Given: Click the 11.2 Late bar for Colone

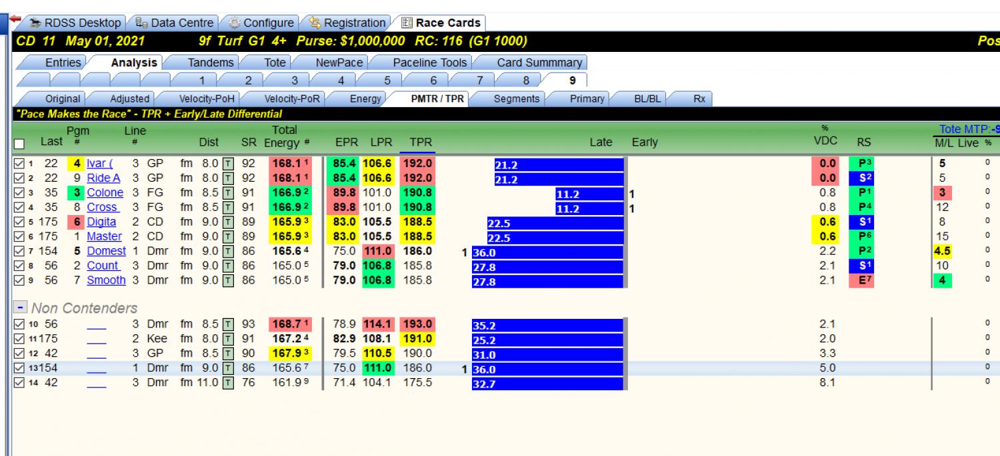Looking at the screenshot, I should click(589, 194).
